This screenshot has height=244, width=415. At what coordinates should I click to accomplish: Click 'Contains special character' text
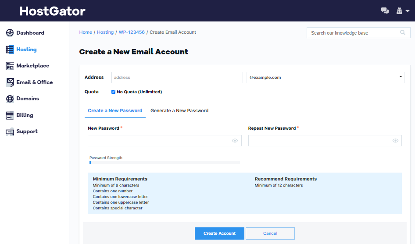(x=118, y=208)
